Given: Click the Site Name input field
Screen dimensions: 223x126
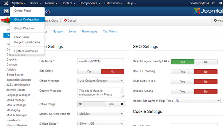Looking at the screenshot, I should [x=101, y=61].
